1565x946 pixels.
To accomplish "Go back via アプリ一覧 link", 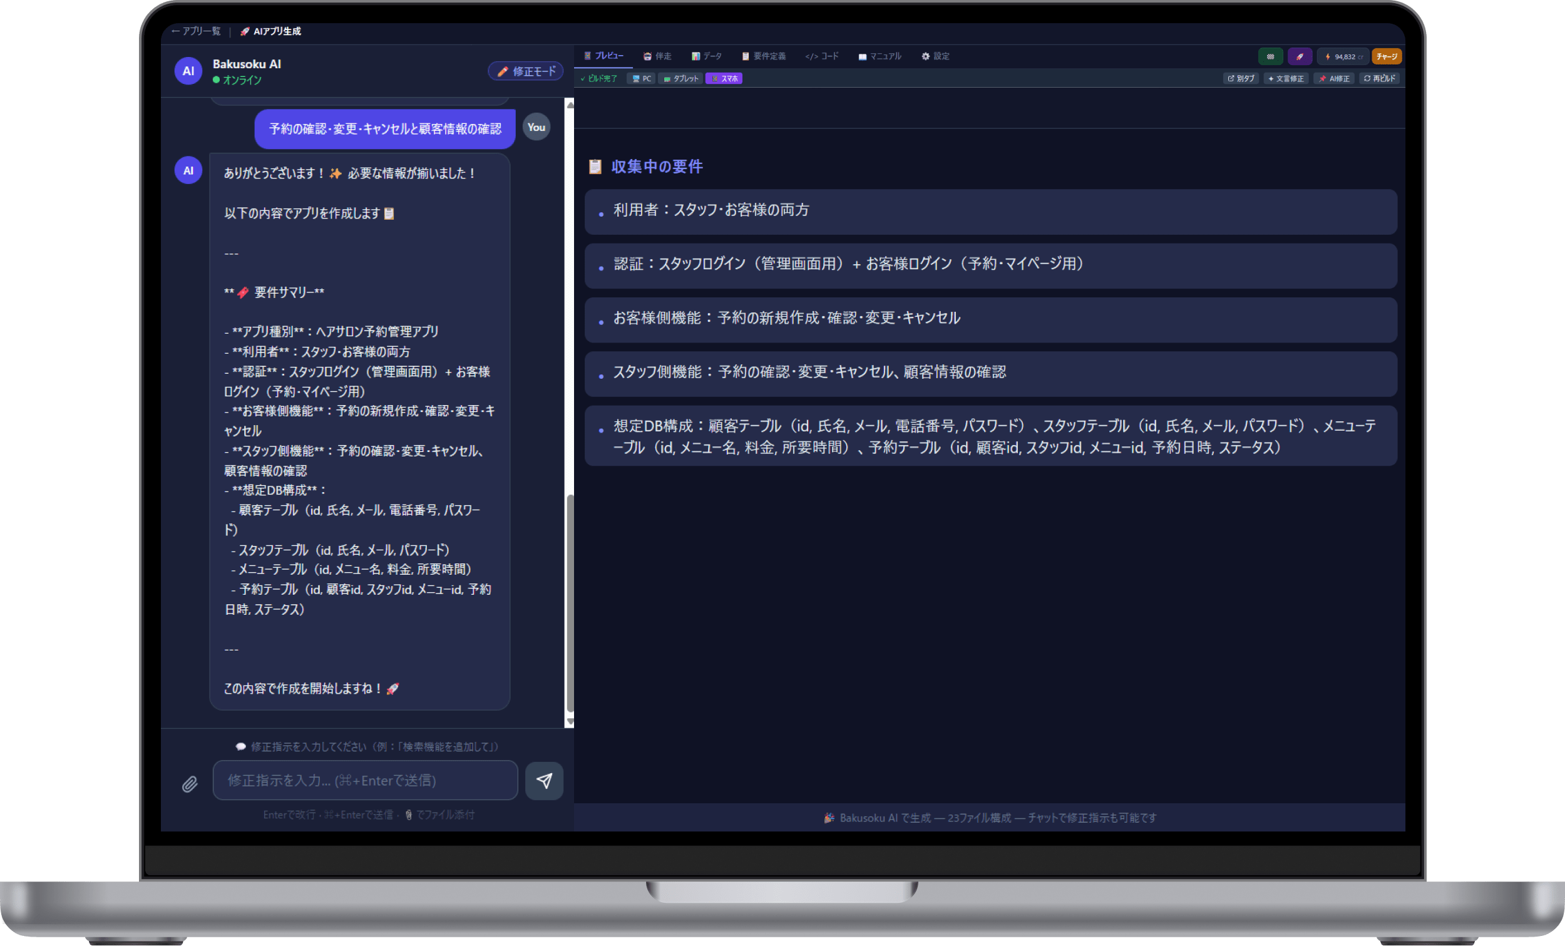I will coord(195,31).
